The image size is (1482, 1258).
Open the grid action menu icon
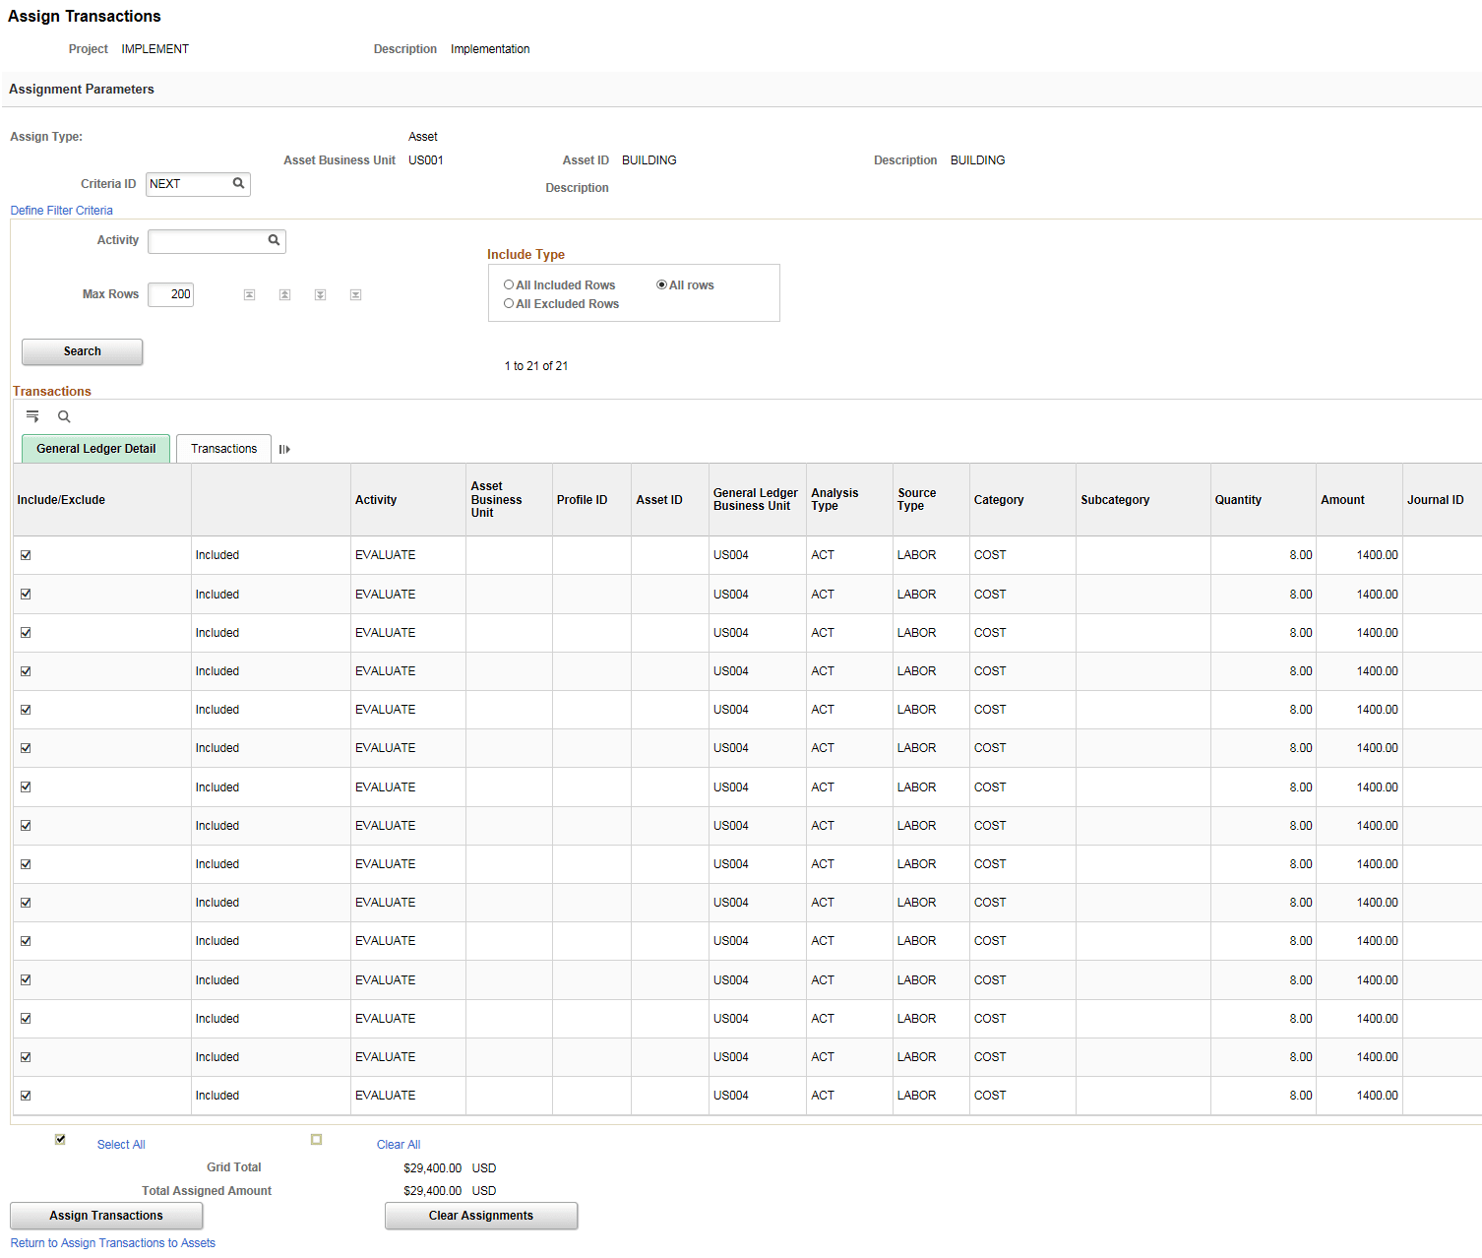pos(32,415)
